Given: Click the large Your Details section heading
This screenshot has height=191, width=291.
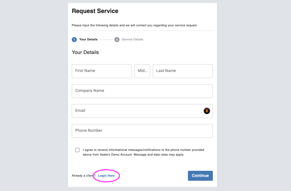Looking at the screenshot, I should (85, 52).
